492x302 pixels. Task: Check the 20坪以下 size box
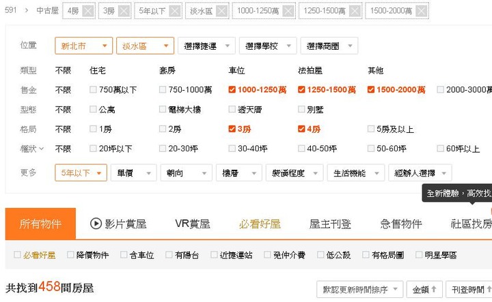93,148
